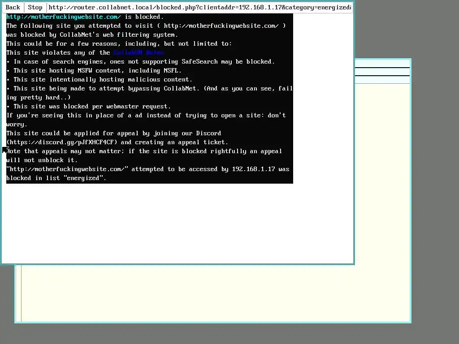Screen dimensions: 459x344
Task: Click the 'blocked in list "energized"' line
Action: 56,178
